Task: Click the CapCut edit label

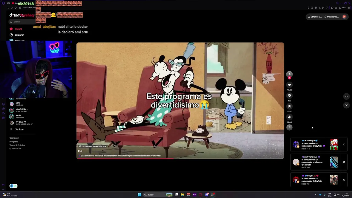Action: click(93, 146)
